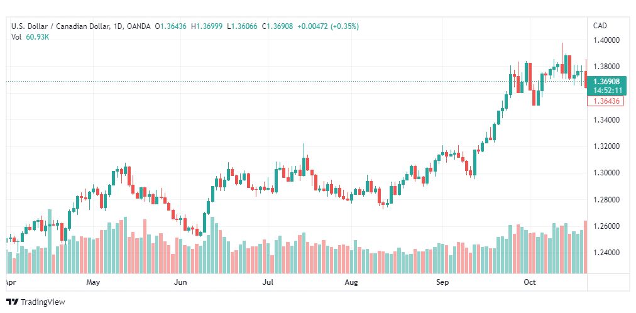Click the Sep marker on time axis
The height and width of the screenshot is (313, 636).
(x=442, y=282)
